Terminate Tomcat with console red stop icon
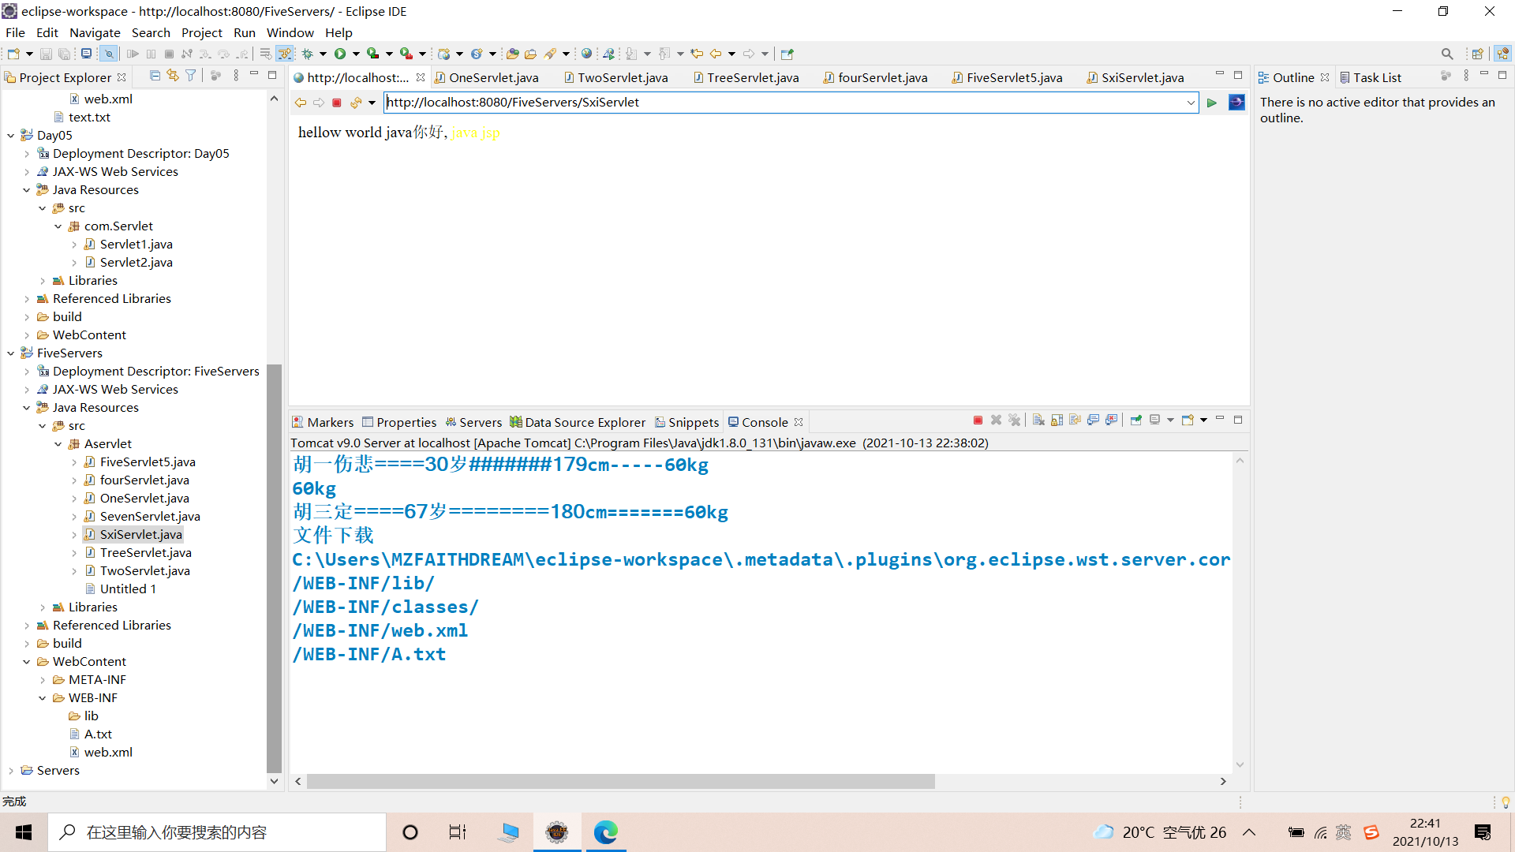This screenshot has height=852, width=1515. [978, 420]
